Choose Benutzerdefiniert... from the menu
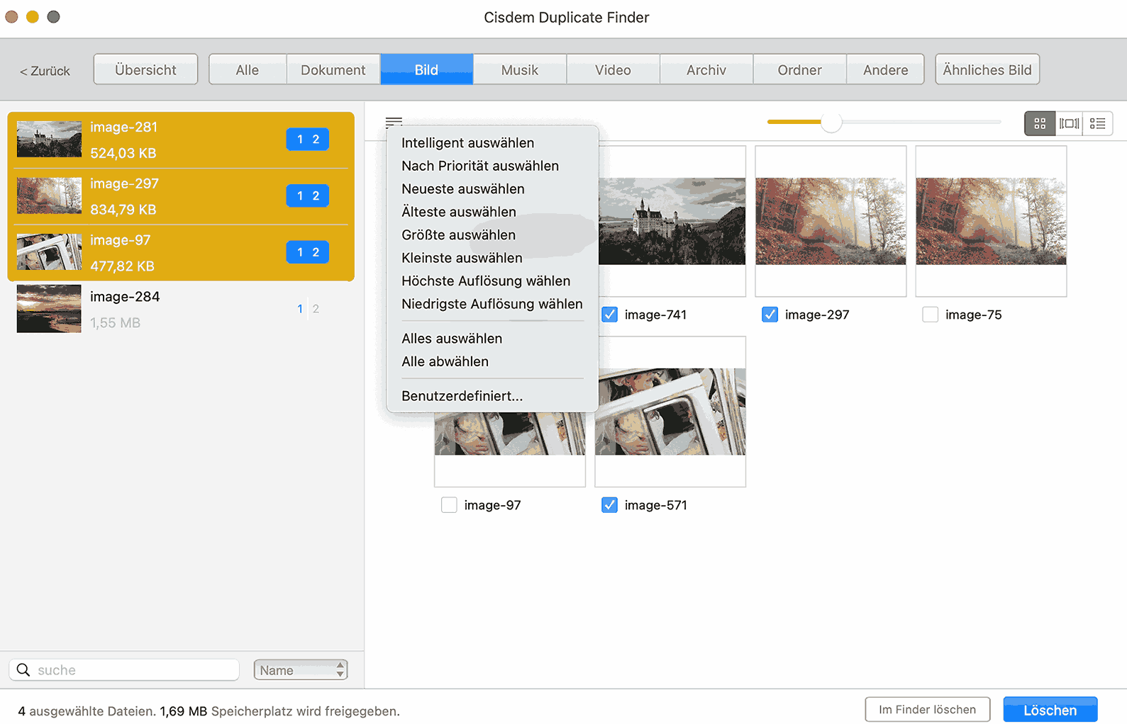The height and width of the screenshot is (724, 1127). [462, 396]
